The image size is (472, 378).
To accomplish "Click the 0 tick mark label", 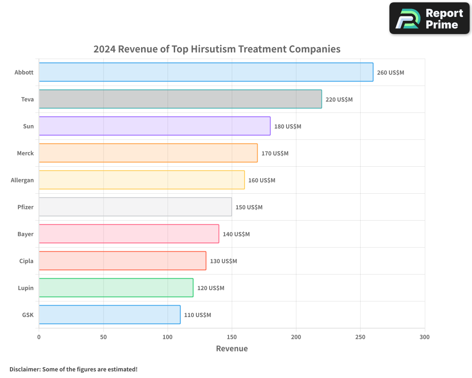I will click(39, 337).
